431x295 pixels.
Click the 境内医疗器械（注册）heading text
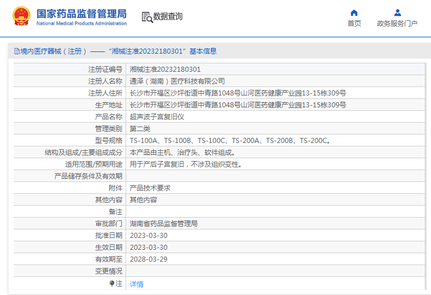[x=53, y=51]
